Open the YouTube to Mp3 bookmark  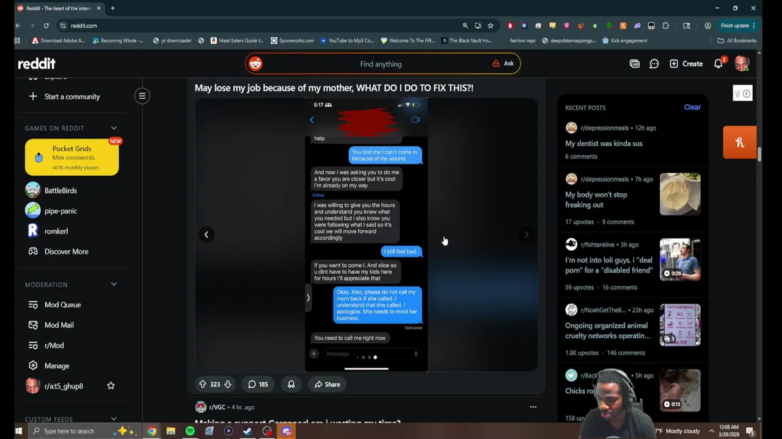(x=347, y=40)
